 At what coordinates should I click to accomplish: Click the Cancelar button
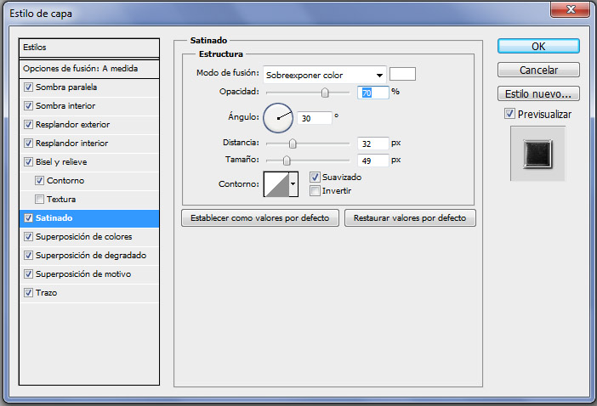point(538,70)
